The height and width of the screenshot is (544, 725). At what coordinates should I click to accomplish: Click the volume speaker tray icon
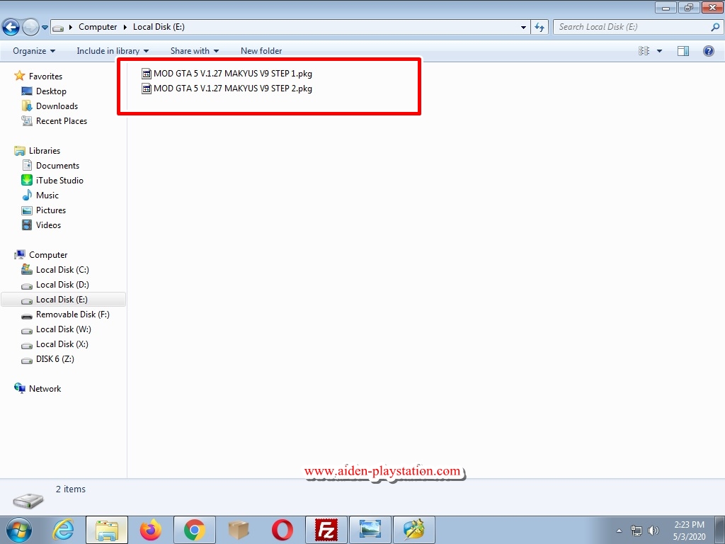[653, 531]
